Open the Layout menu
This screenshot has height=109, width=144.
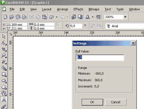47,9
